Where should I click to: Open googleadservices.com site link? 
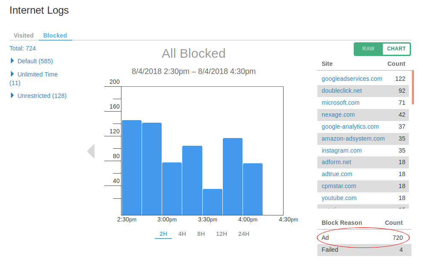[x=352, y=79]
